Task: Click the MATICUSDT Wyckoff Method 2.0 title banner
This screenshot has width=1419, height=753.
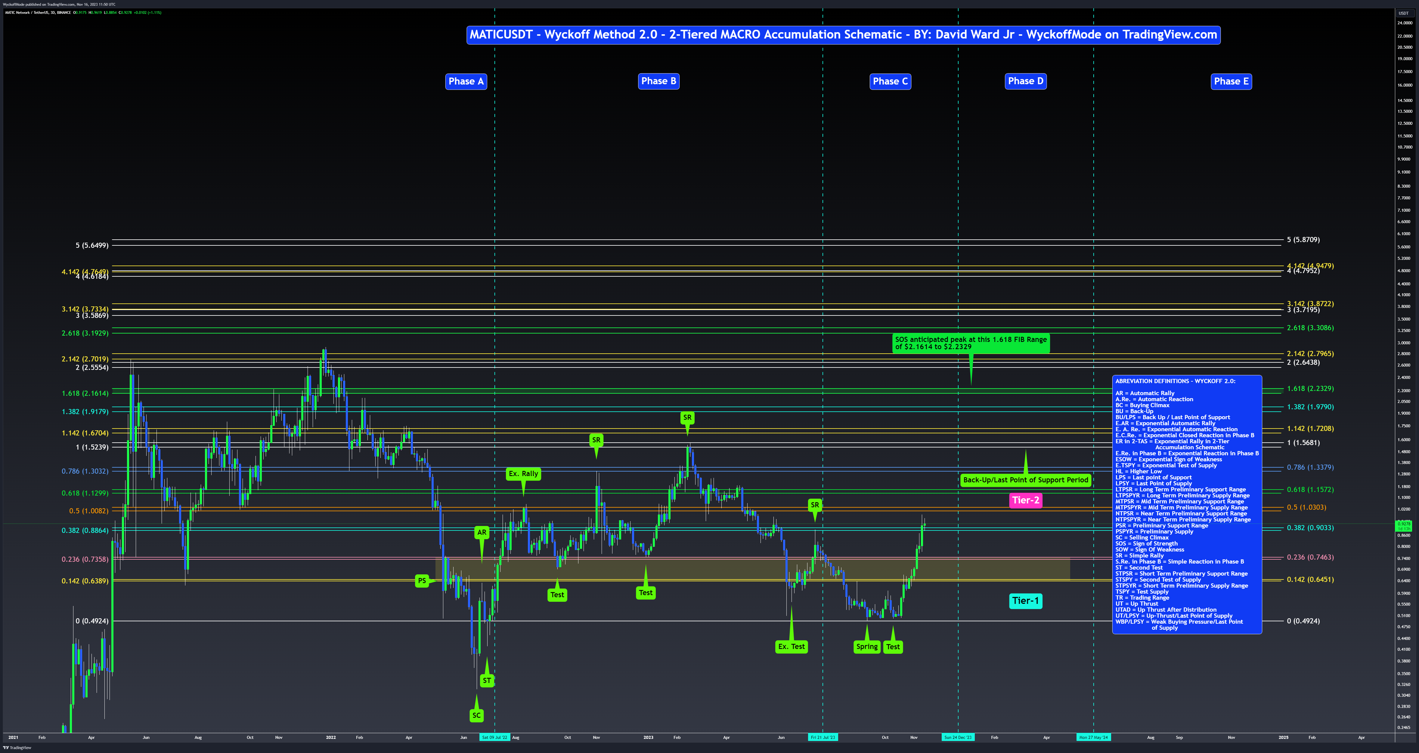Action: point(843,35)
